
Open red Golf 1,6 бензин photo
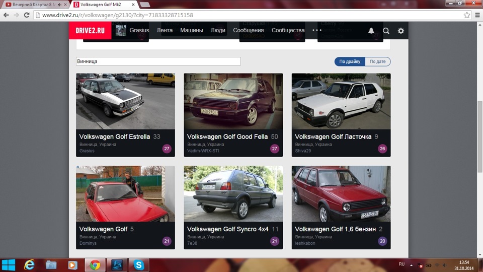point(341,193)
